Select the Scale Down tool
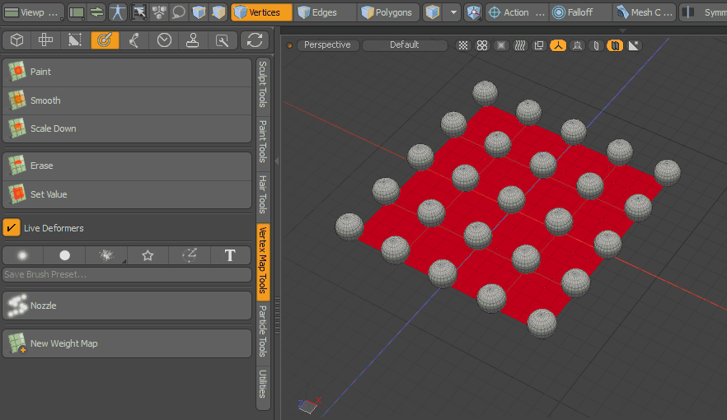The width and height of the screenshot is (727, 420). point(127,128)
